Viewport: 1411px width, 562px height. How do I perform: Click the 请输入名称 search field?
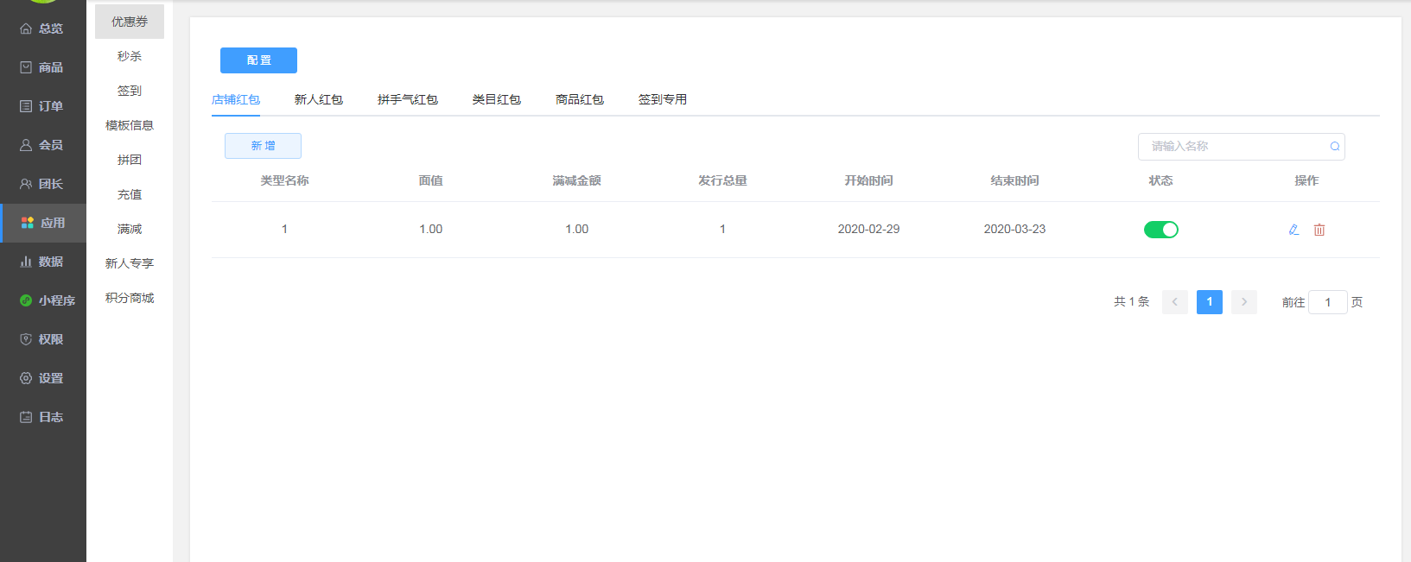click(x=1231, y=147)
